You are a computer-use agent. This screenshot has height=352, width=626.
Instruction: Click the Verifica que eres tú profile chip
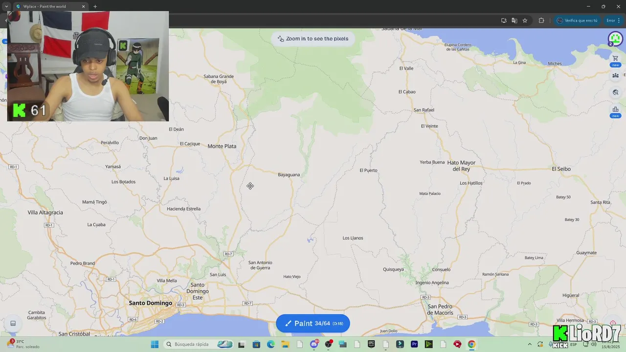[x=577, y=21]
